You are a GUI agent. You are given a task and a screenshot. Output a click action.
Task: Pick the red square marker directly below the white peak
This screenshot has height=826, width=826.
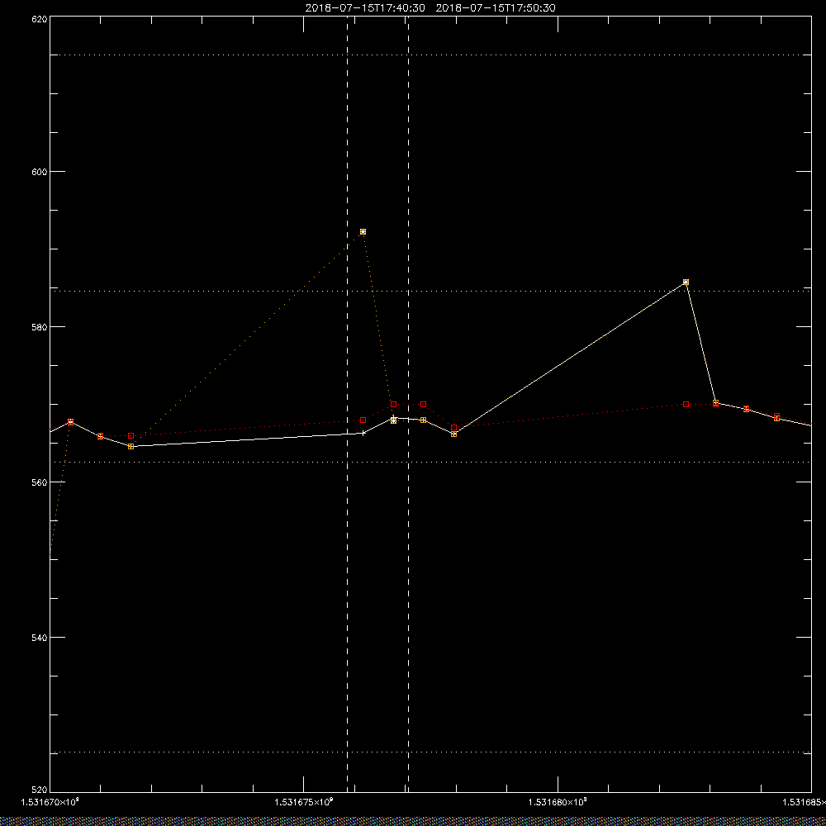[x=686, y=405]
